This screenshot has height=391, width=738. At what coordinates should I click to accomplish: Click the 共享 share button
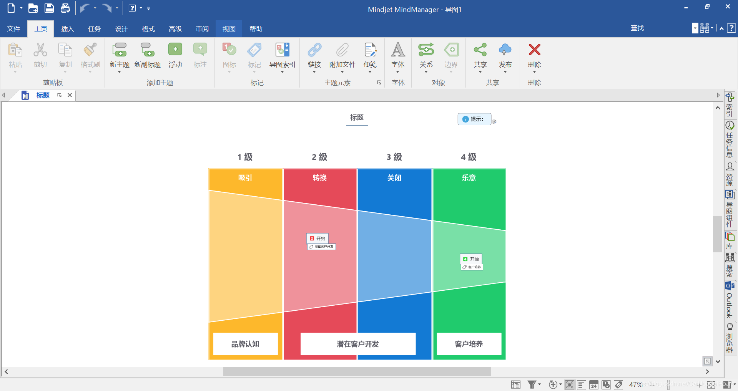pyautogui.click(x=480, y=56)
